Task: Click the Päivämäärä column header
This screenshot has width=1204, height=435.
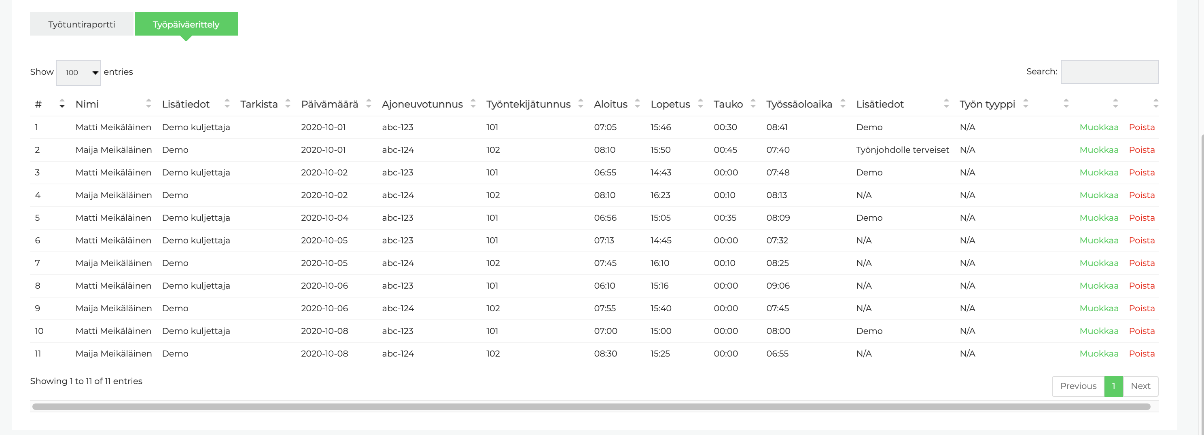Action: (x=329, y=104)
